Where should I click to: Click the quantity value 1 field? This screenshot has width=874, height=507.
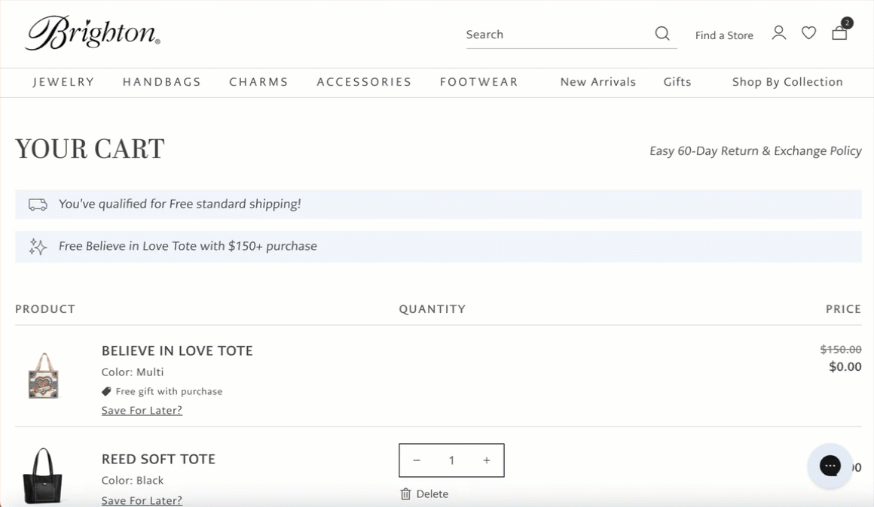[451, 460]
